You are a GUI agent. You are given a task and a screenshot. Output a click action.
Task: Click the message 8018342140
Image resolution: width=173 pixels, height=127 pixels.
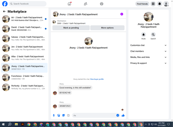coord(65,93)
